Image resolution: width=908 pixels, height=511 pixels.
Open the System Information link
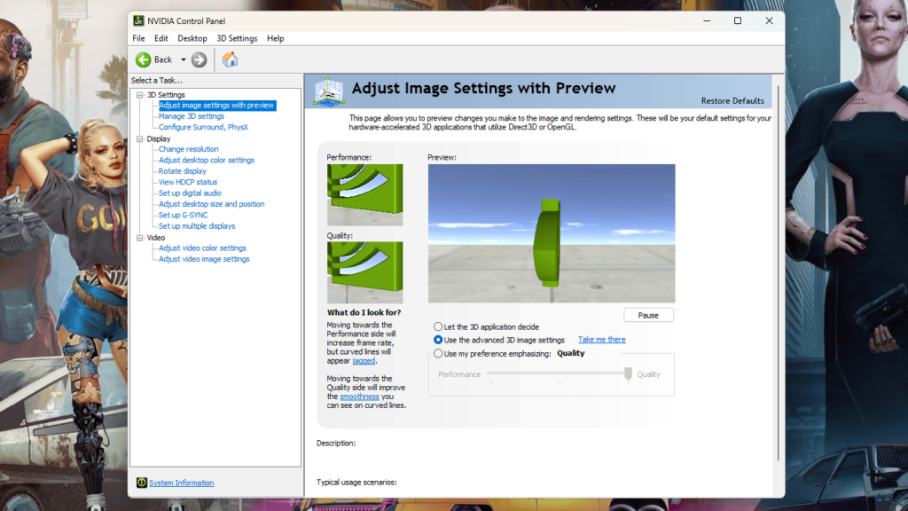point(181,483)
